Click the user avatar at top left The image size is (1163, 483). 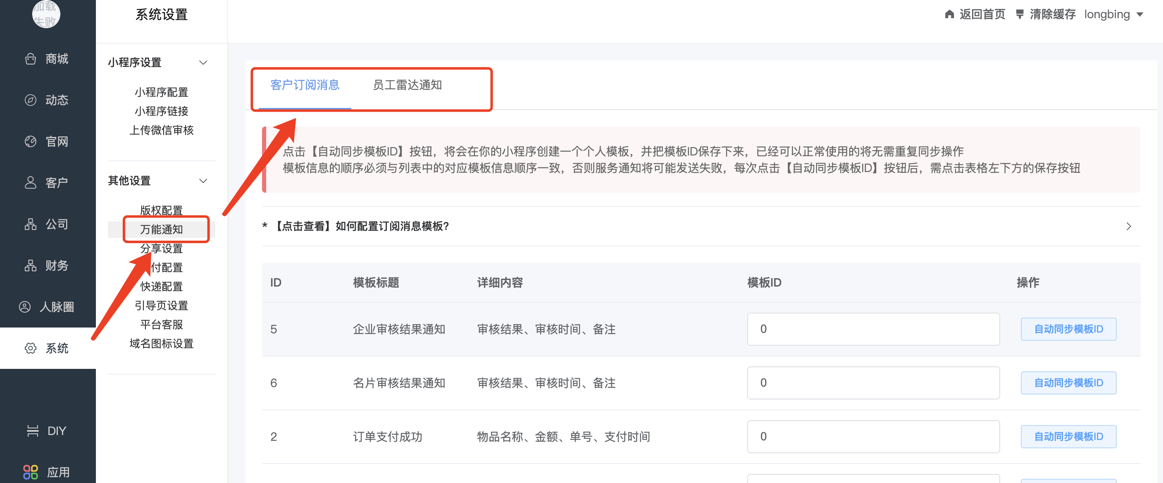[46, 14]
